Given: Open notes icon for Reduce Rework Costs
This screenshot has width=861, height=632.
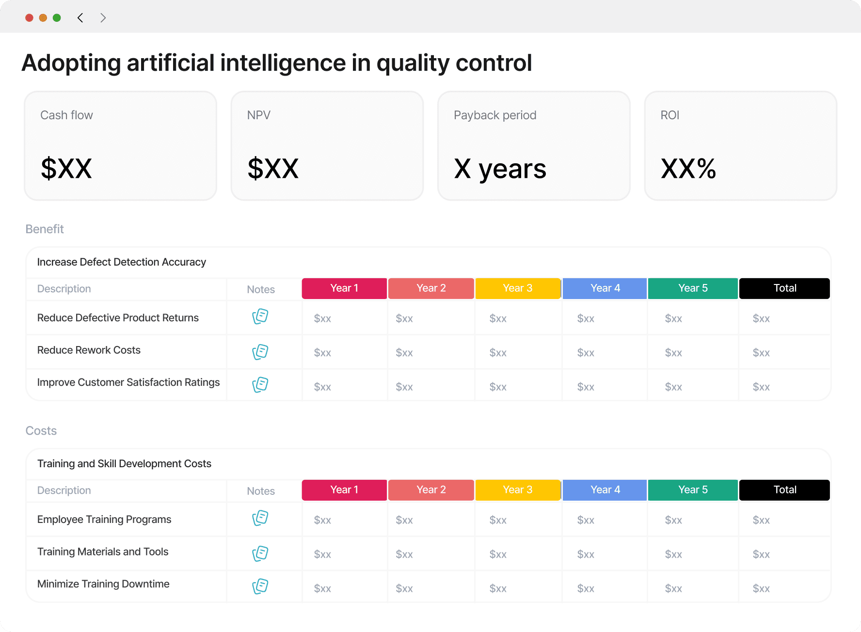Looking at the screenshot, I should (260, 352).
